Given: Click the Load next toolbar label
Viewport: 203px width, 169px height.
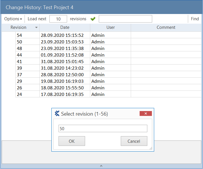Looking at the screenshot, I should 37,19.
